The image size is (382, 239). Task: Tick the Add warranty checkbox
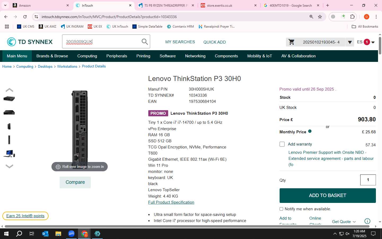click(x=282, y=144)
